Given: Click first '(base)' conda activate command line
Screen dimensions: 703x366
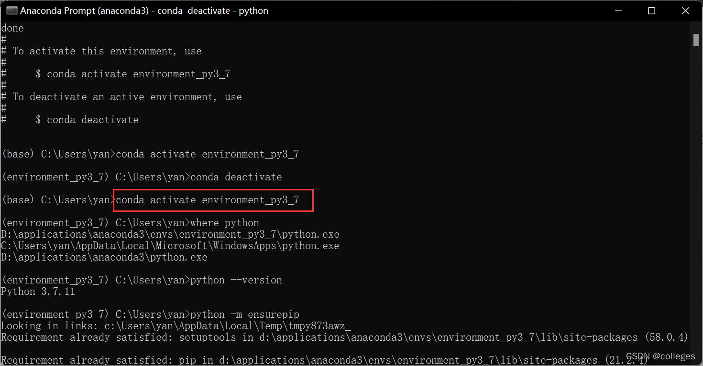Looking at the screenshot, I should [151, 154].
